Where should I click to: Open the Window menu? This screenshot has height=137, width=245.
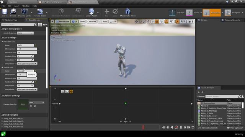26,6
